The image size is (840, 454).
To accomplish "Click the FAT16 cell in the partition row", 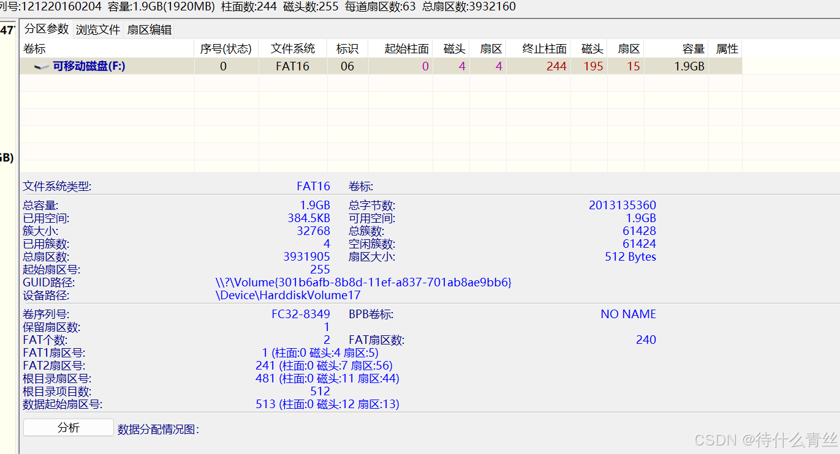I will click(x=293, y=66).
